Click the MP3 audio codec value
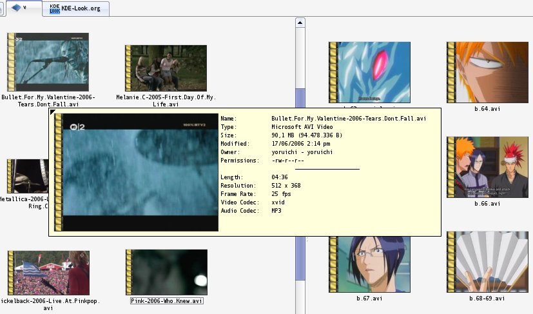The image size is (533, 314). tap(276, 211)
